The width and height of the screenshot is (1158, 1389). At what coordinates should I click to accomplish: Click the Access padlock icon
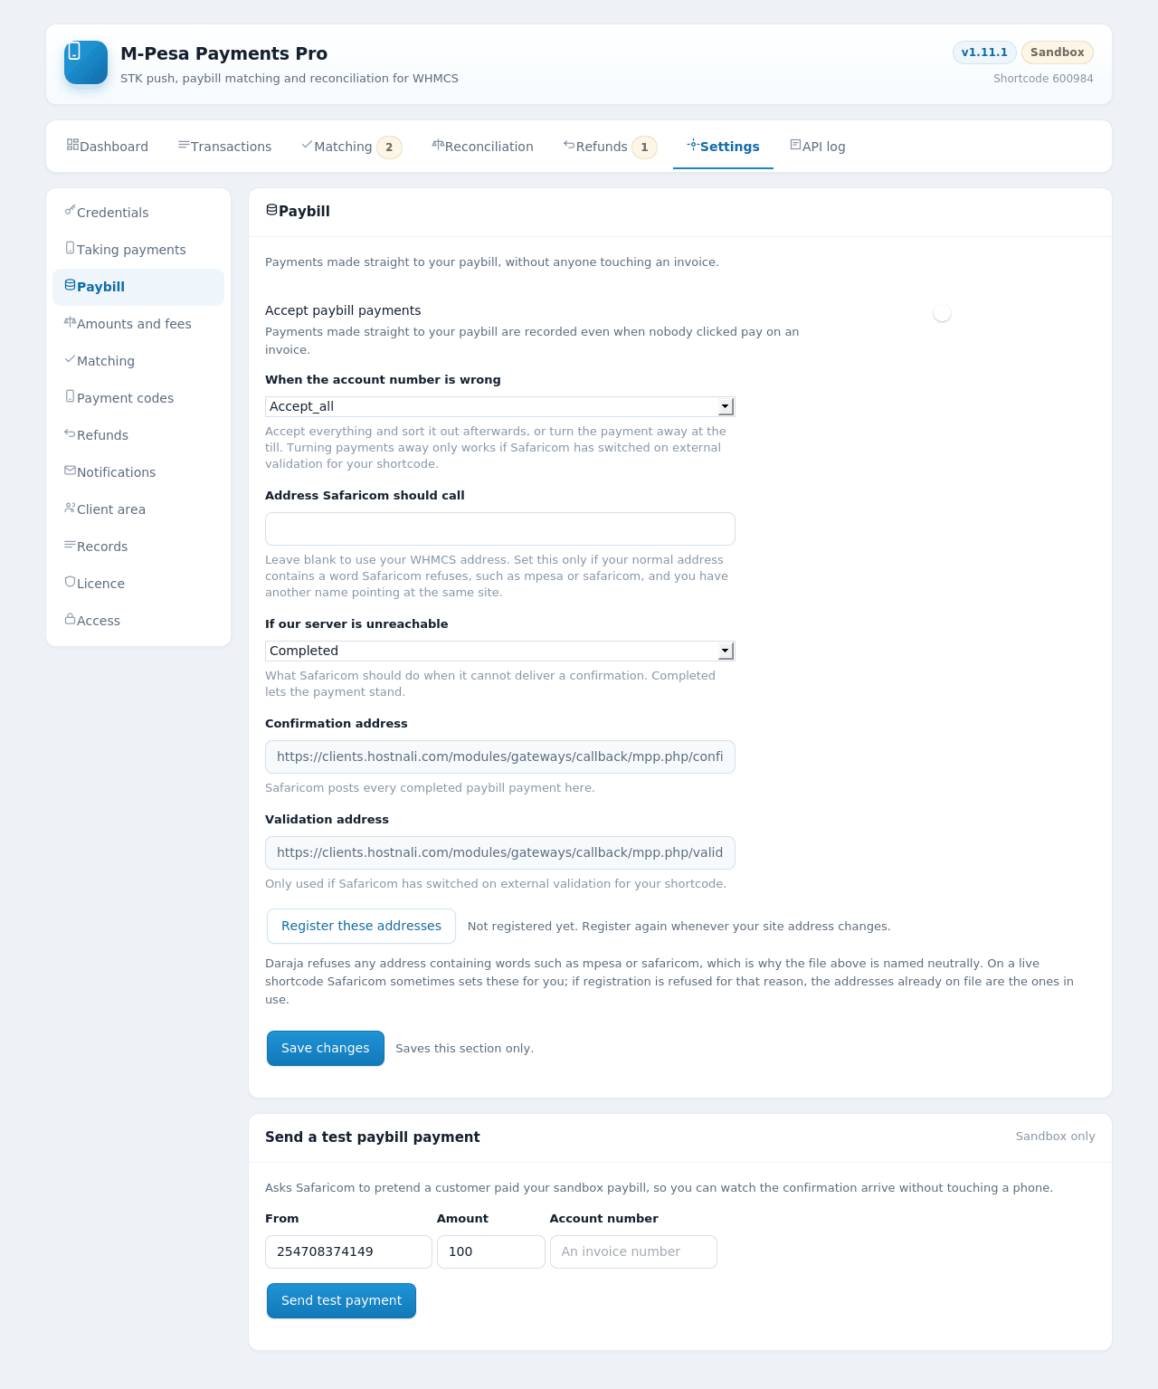coord(70,619)
